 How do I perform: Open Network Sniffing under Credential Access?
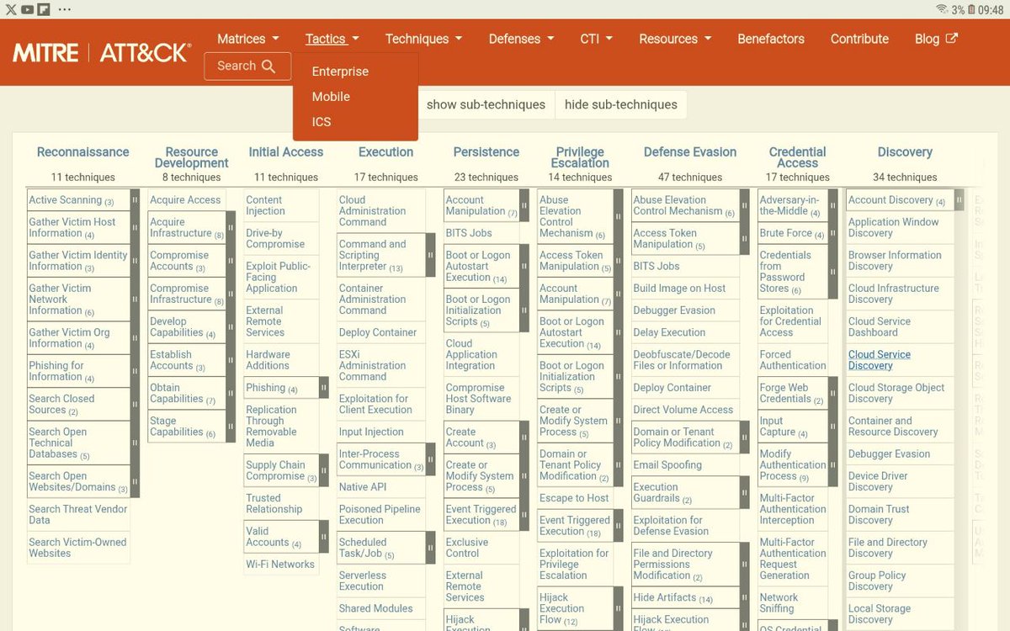click(x=779, y=603)
